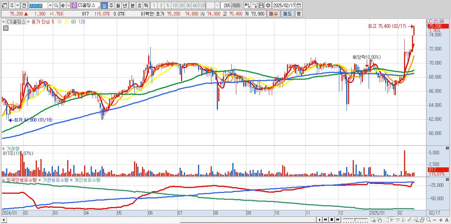Click the CS홀딩스 chart legend label
This screenshot has width=451, height=224.
(16, 22)
